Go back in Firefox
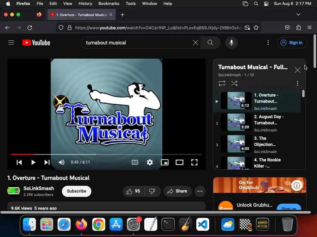The width and height of the screenshot is (317, 237). pyautogui.click(x=7, y=27)
